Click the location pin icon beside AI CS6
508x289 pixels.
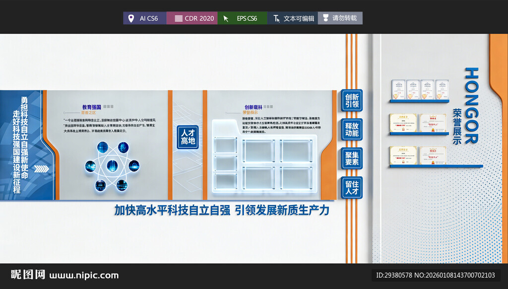coord(131,18)
